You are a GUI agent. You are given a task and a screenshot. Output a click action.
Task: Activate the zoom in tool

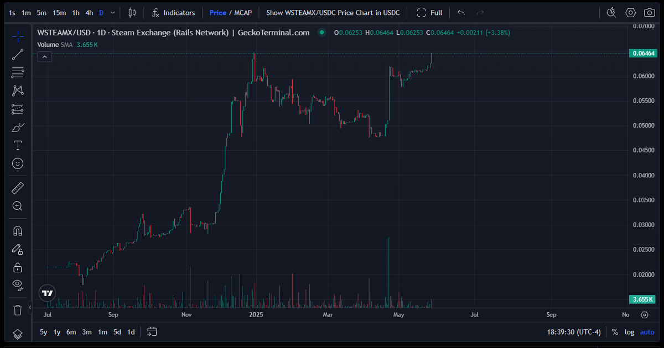[x=18, y=206]
